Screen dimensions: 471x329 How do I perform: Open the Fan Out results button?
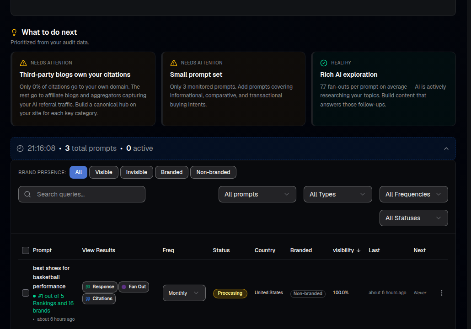pos(134,287)
